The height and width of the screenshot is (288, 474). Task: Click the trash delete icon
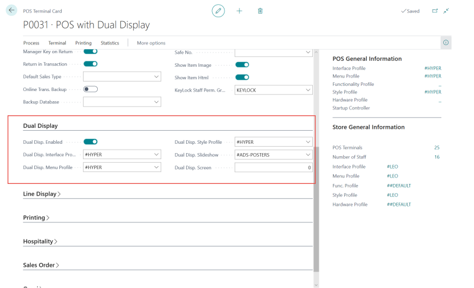[260, 11]
